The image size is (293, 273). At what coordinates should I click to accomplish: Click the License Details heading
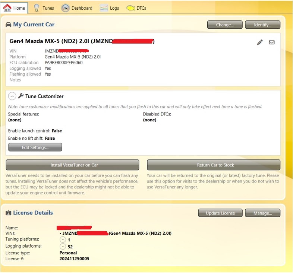pyautogui.click(x=33, y=213)
